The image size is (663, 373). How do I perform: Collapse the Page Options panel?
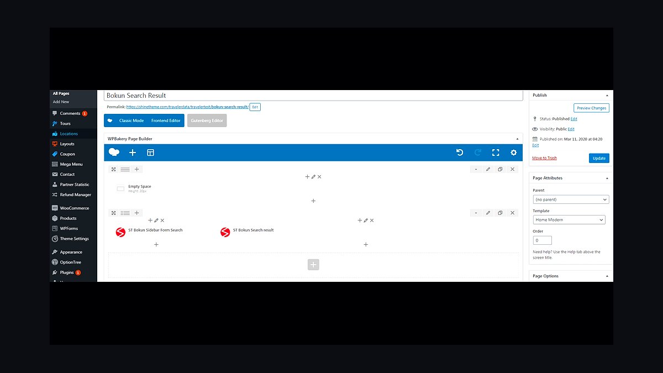click(607, 276)
